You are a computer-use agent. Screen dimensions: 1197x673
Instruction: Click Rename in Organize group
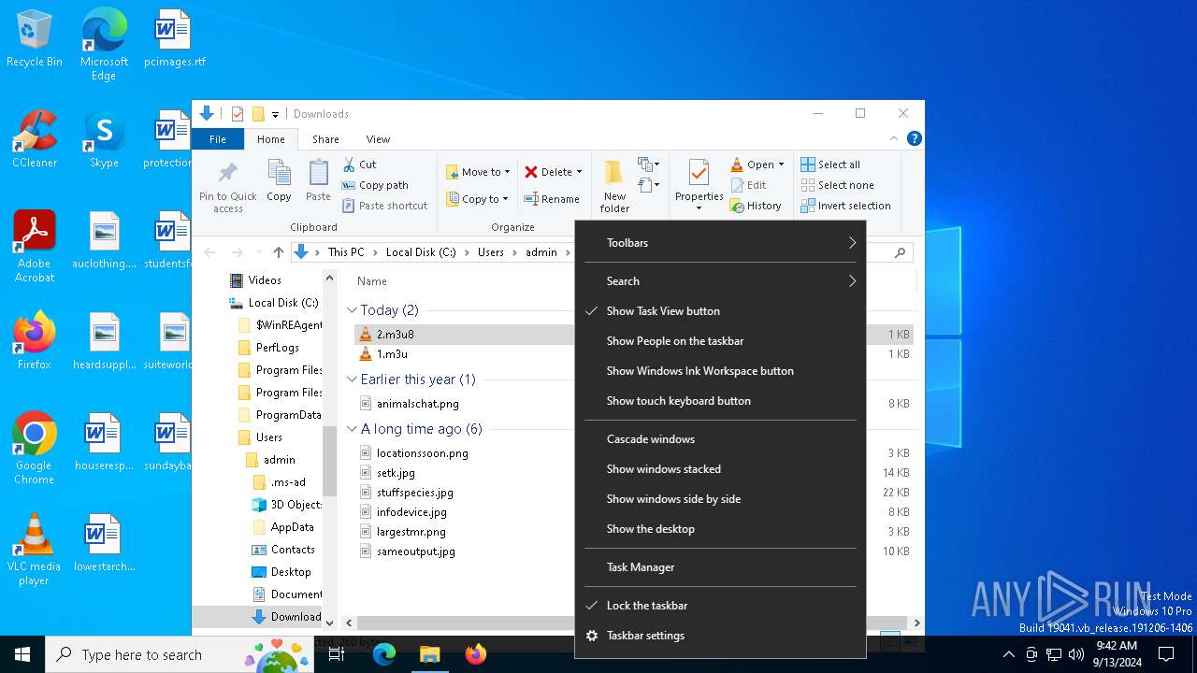552,199
